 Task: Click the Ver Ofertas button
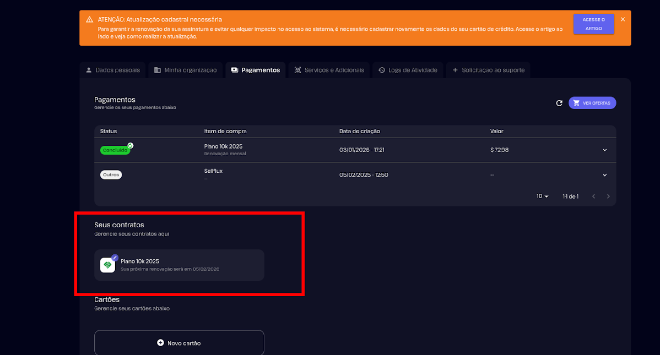pyautogui.click(x=592, y=103)
